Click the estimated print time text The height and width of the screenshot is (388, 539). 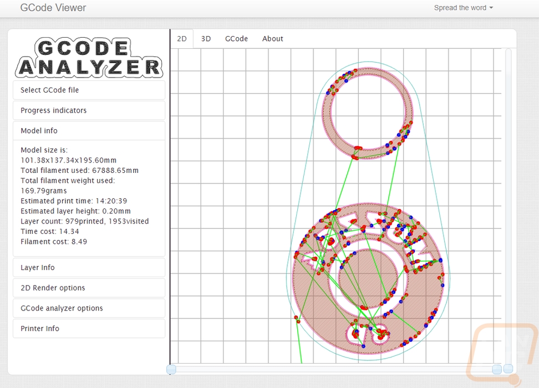pos(74,201)
